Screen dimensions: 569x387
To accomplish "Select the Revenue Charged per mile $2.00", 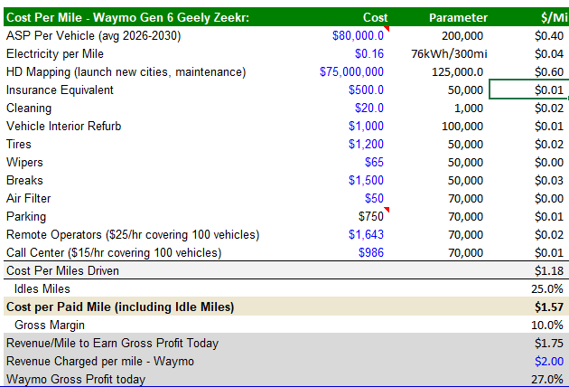I will coord(549,361).
